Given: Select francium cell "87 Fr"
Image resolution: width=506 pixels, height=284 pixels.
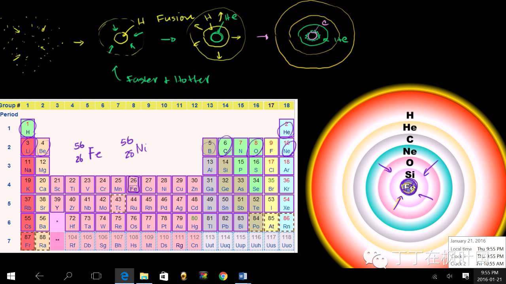Looking at the screenshot, I should 28,241.
